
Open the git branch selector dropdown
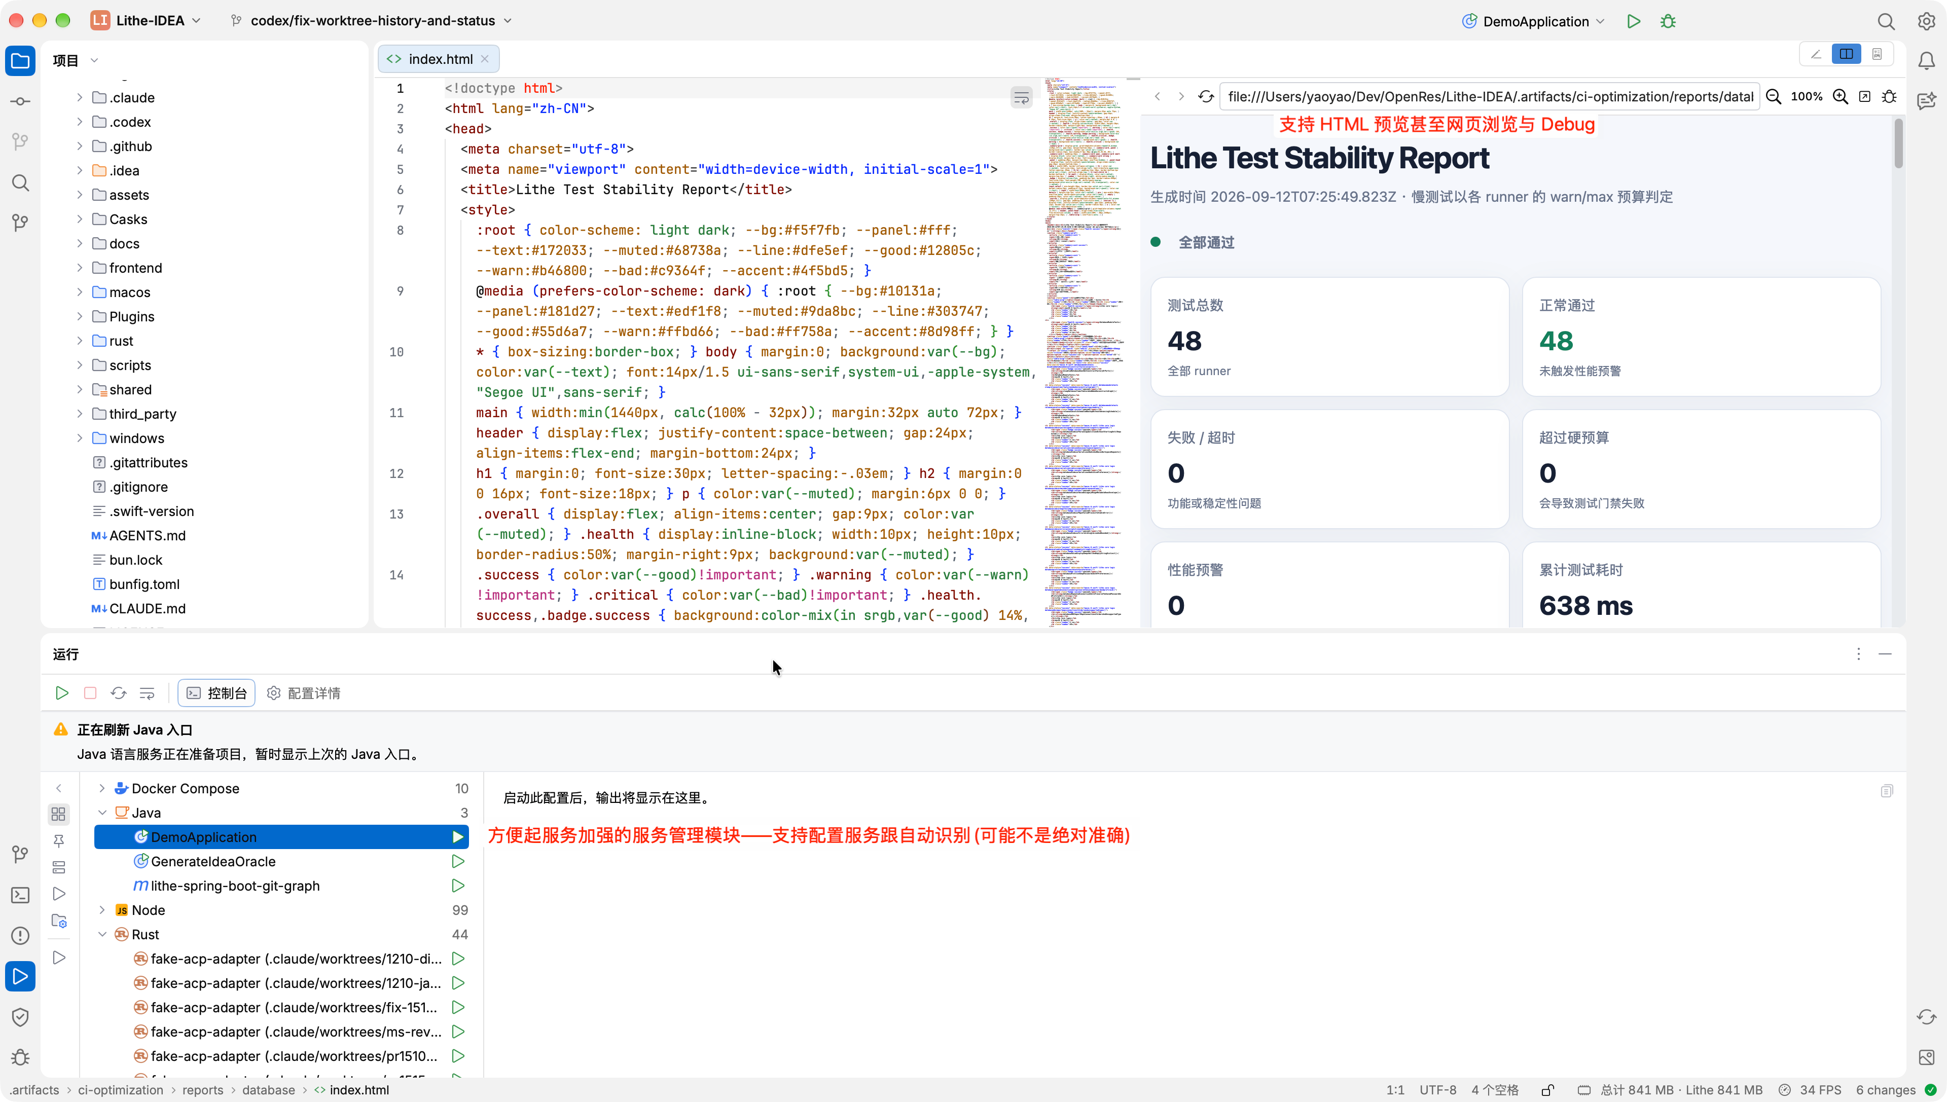(371, 20)
